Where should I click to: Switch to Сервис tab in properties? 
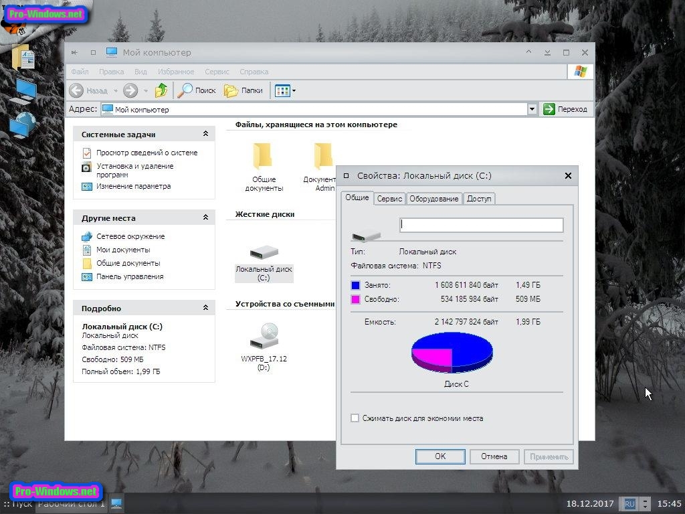coord(389,199)
